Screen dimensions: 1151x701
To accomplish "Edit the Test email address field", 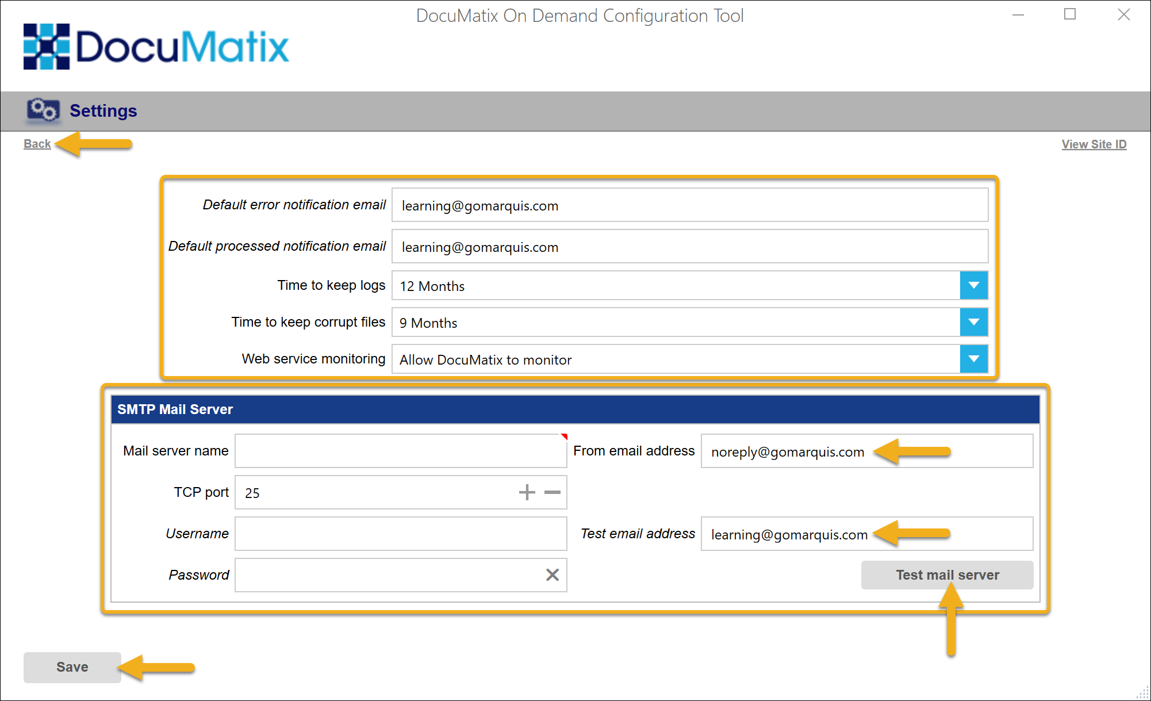I will pos(867,534).
